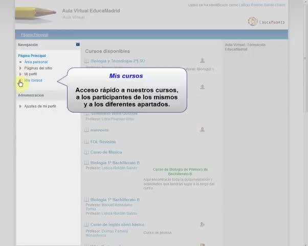Viewport: 308px width, 246px height.
Task: Open the Biología y Tecnología 2º ESO course
Action: pos(118,61)
